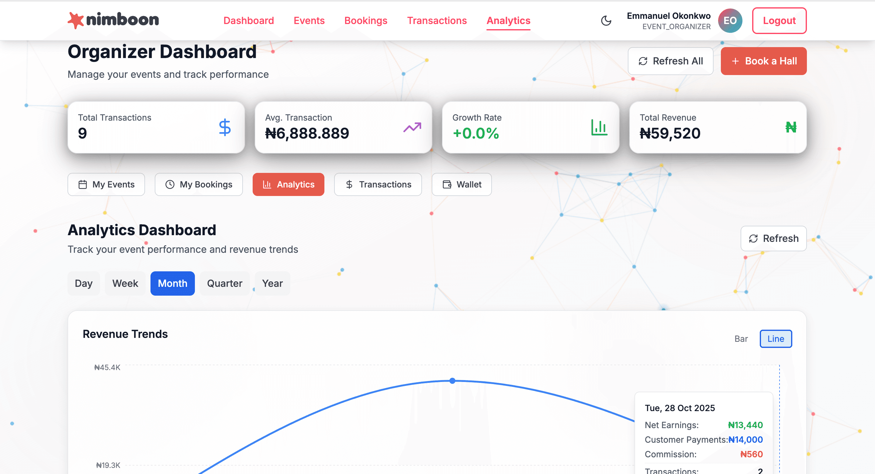The width and height of the screenshot is (875, 474).
Task: Select the Week time period
Action: (125, 283)
